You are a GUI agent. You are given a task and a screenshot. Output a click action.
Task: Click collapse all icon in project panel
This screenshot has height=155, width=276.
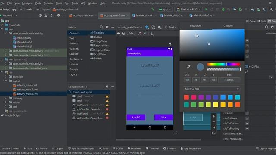tap(51, 15)
